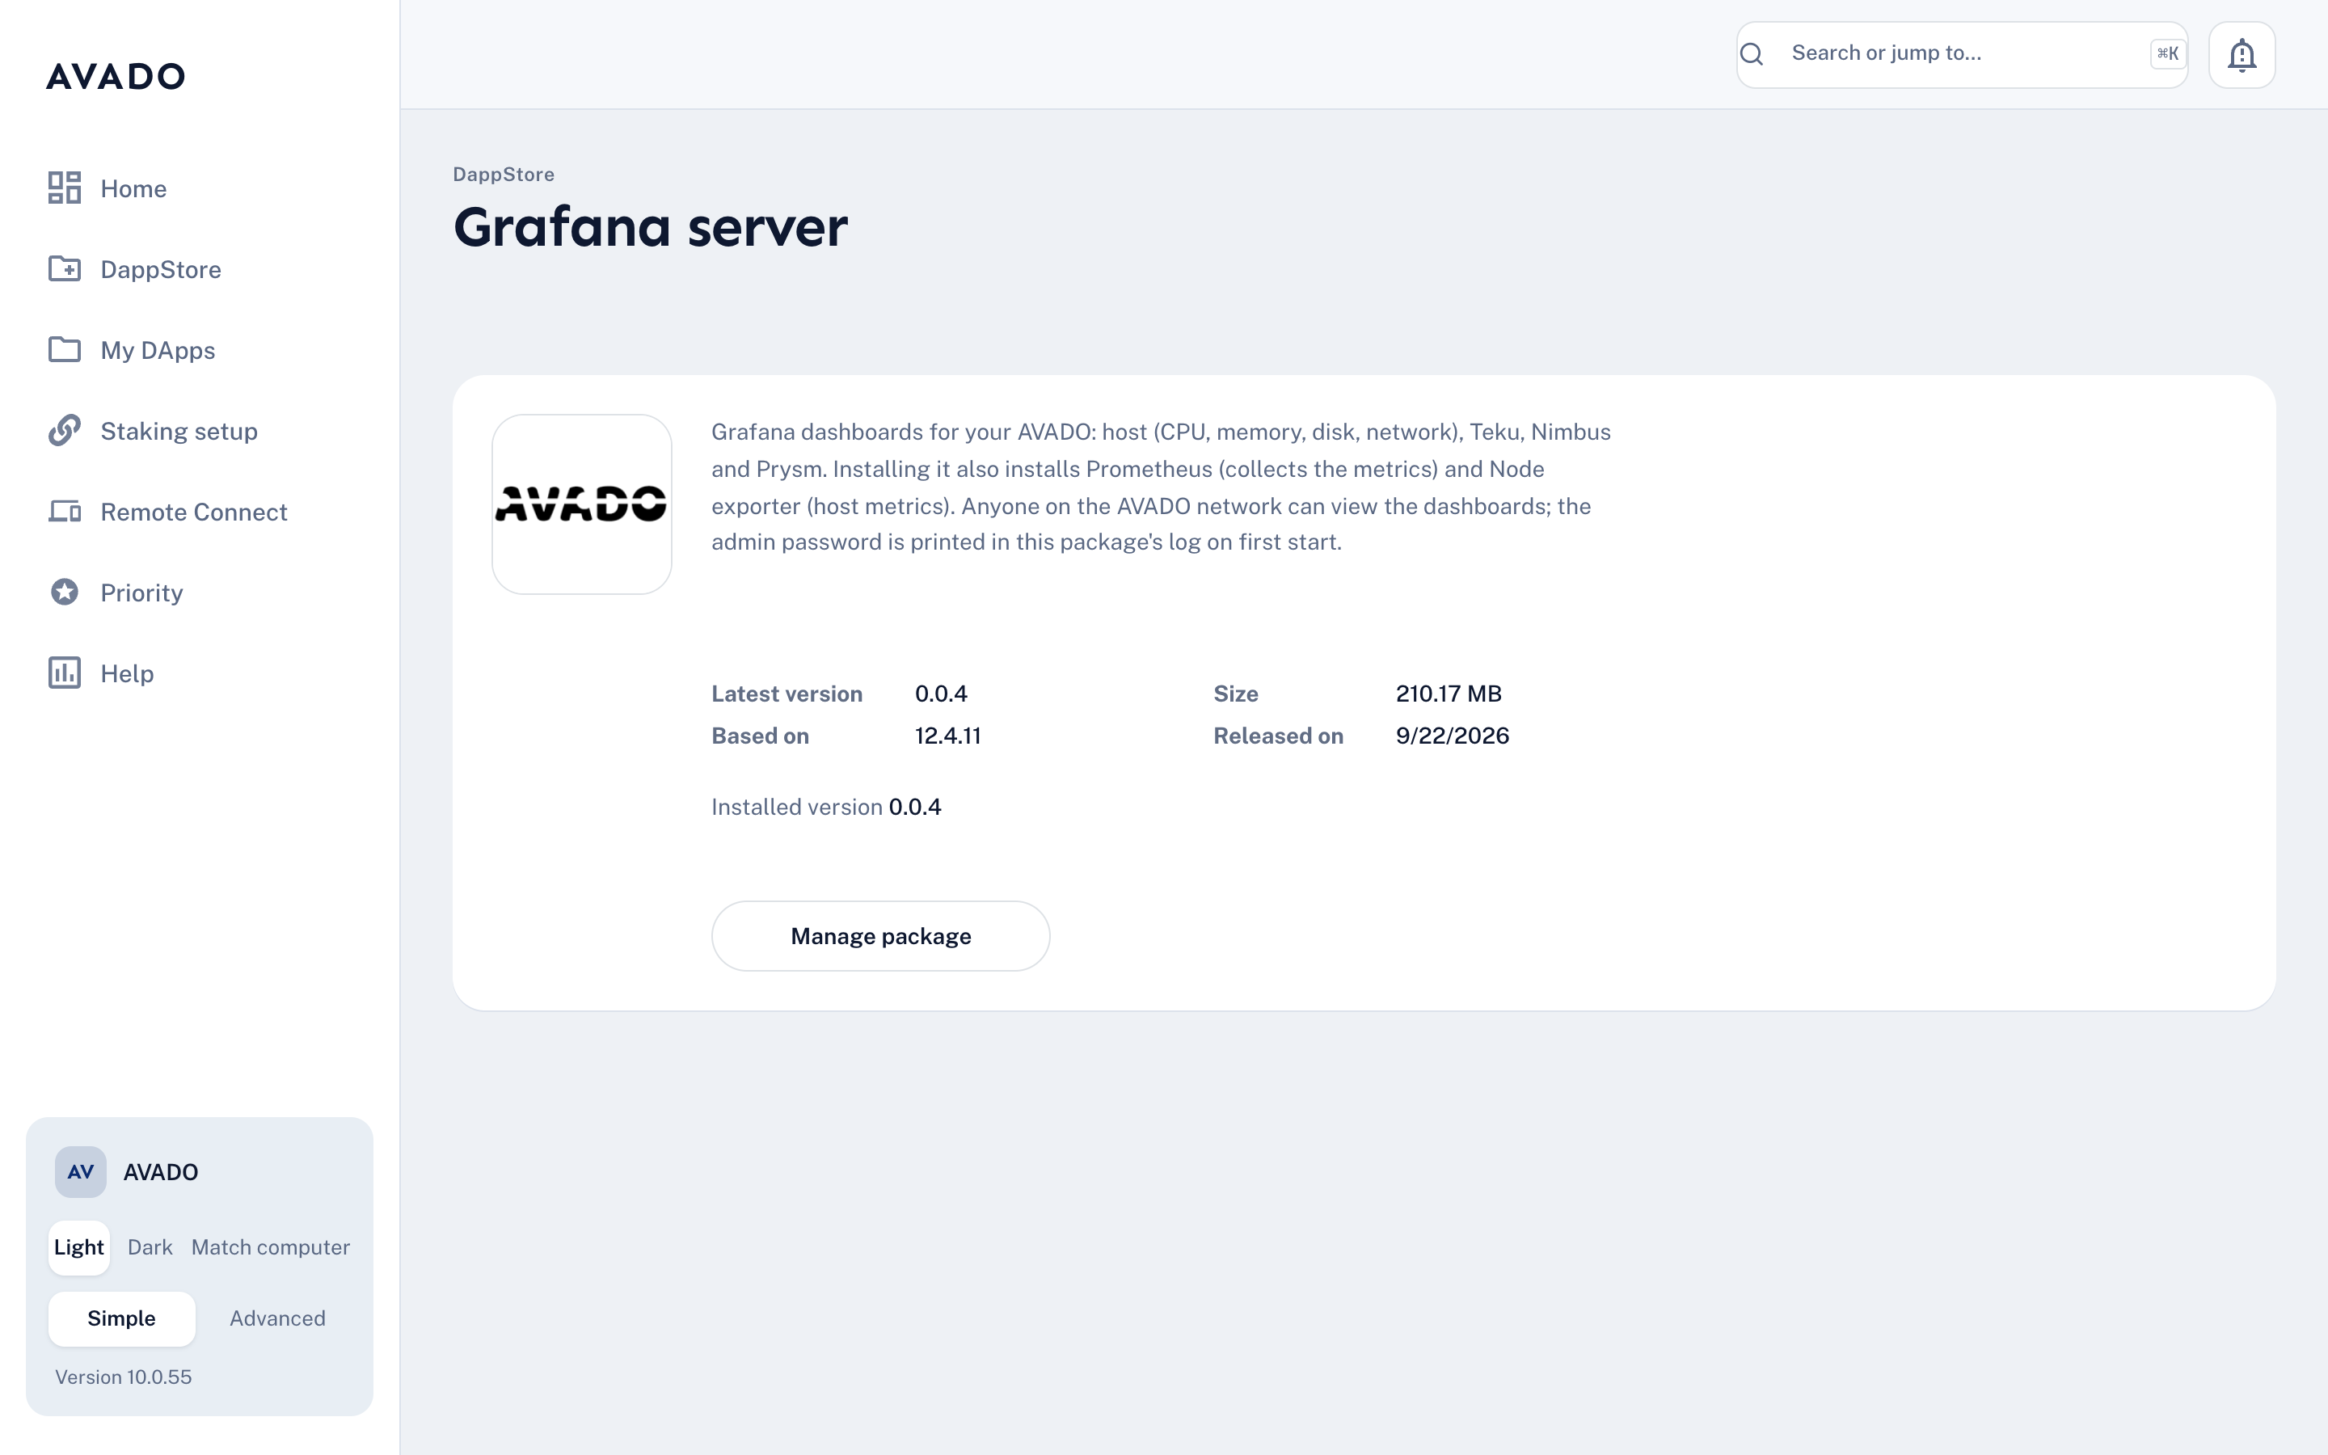
Task: Open notifications with the bell icon
Action: tap(2242, 55)
